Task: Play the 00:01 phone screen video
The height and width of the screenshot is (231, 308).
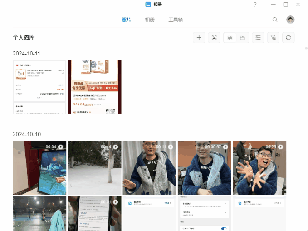Action: [94, 213]
